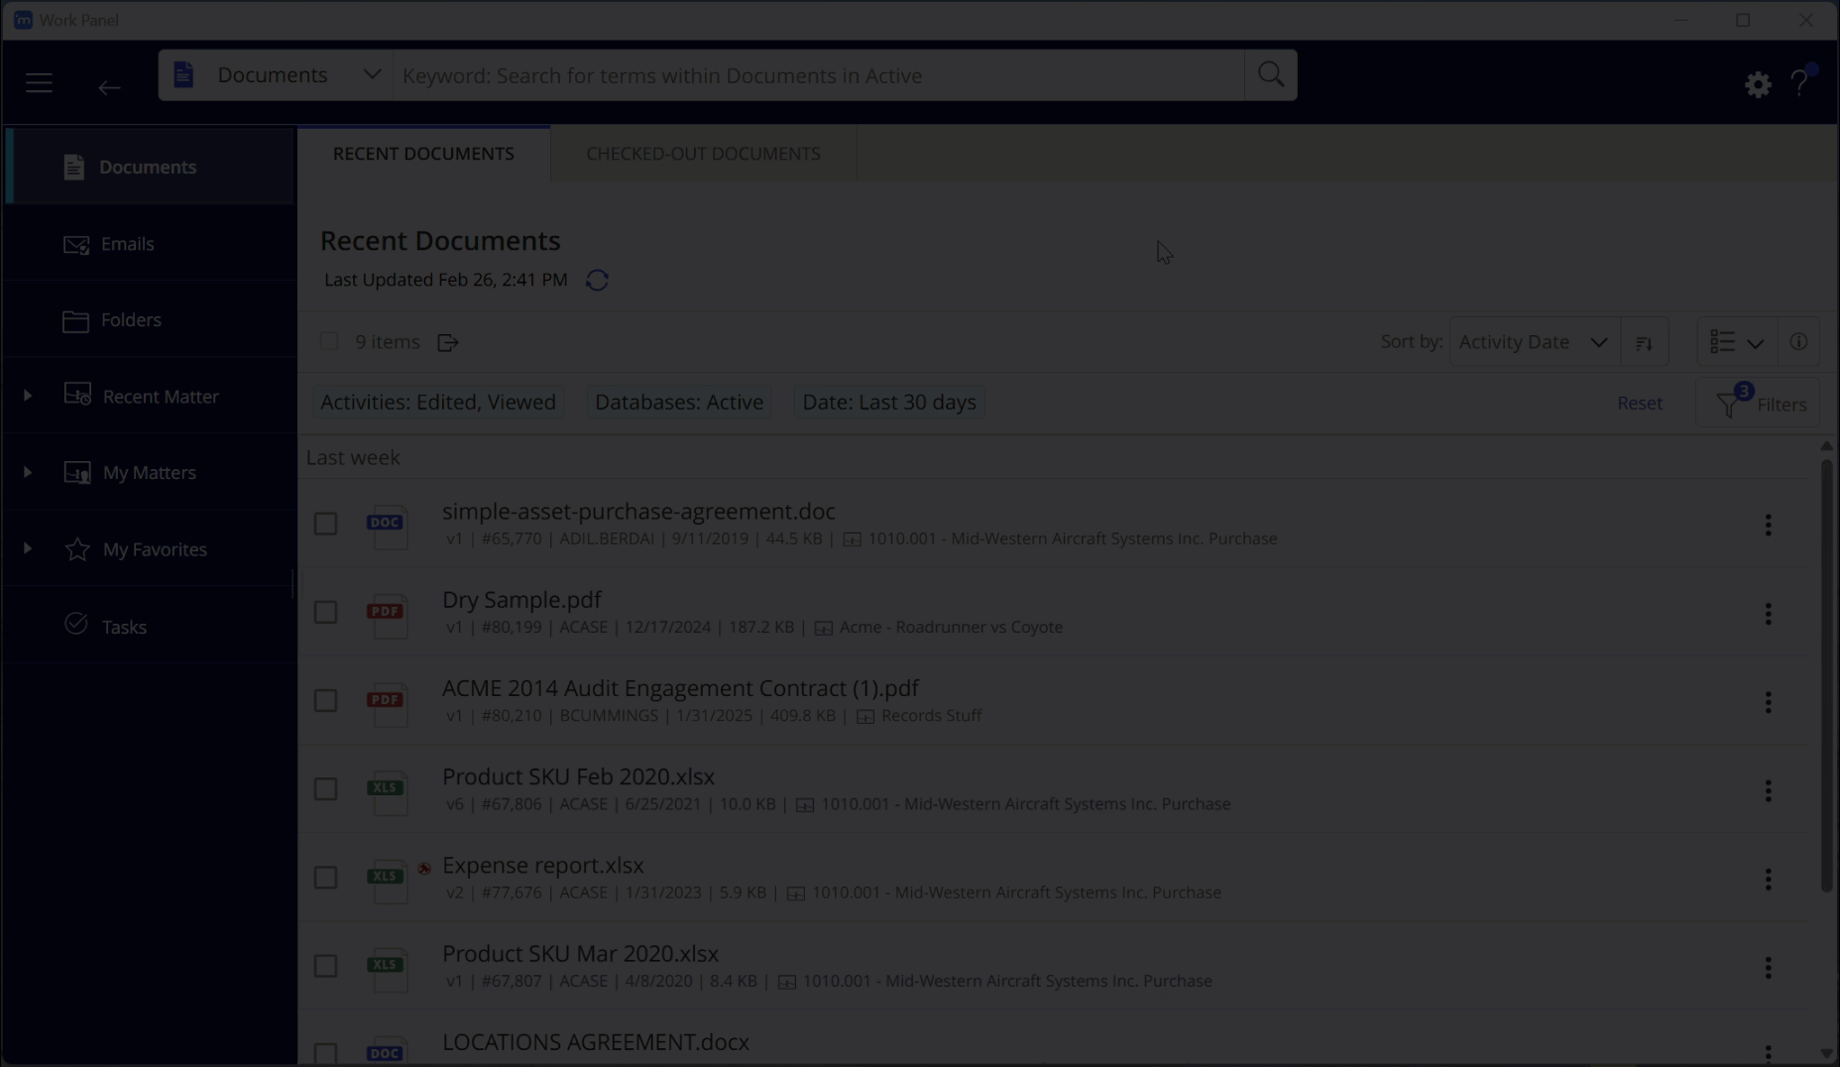Screen dimensions: 1840x1067
Task: Click the export items icon next to 9 items
Action: 447,341
